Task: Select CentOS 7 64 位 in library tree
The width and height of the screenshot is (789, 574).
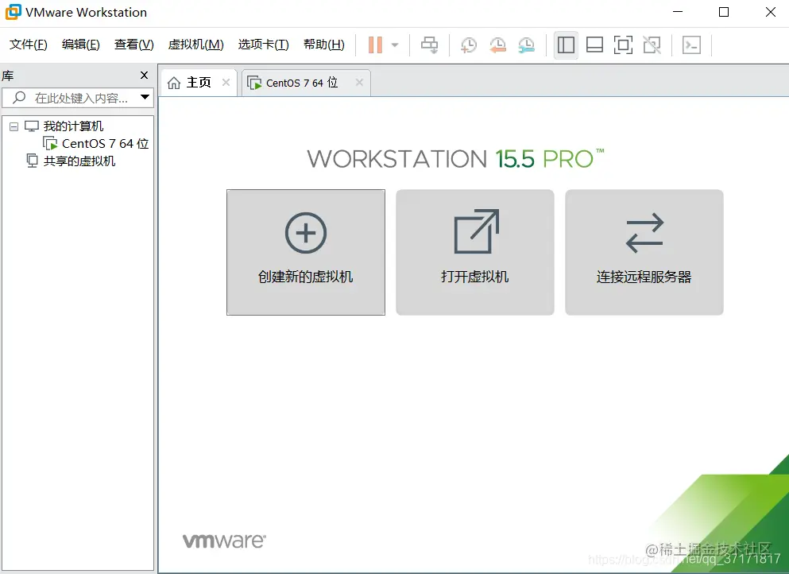Action: (105, 143)
